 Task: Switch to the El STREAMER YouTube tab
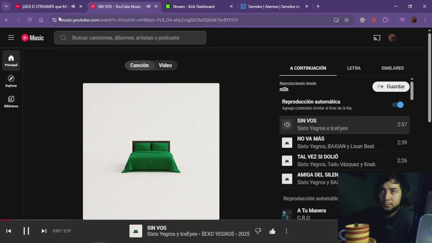pyautogui.click(x=45, y=6)
